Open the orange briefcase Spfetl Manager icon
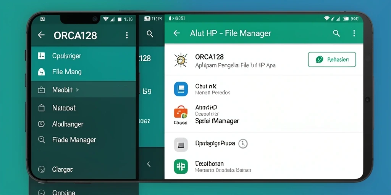Image resolution: width=391 pixels, height=195 pixels. tap(181, 112)
